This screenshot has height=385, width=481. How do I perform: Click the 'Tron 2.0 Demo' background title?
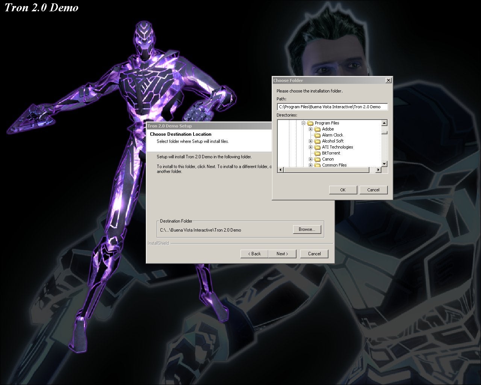pos(41,8)
